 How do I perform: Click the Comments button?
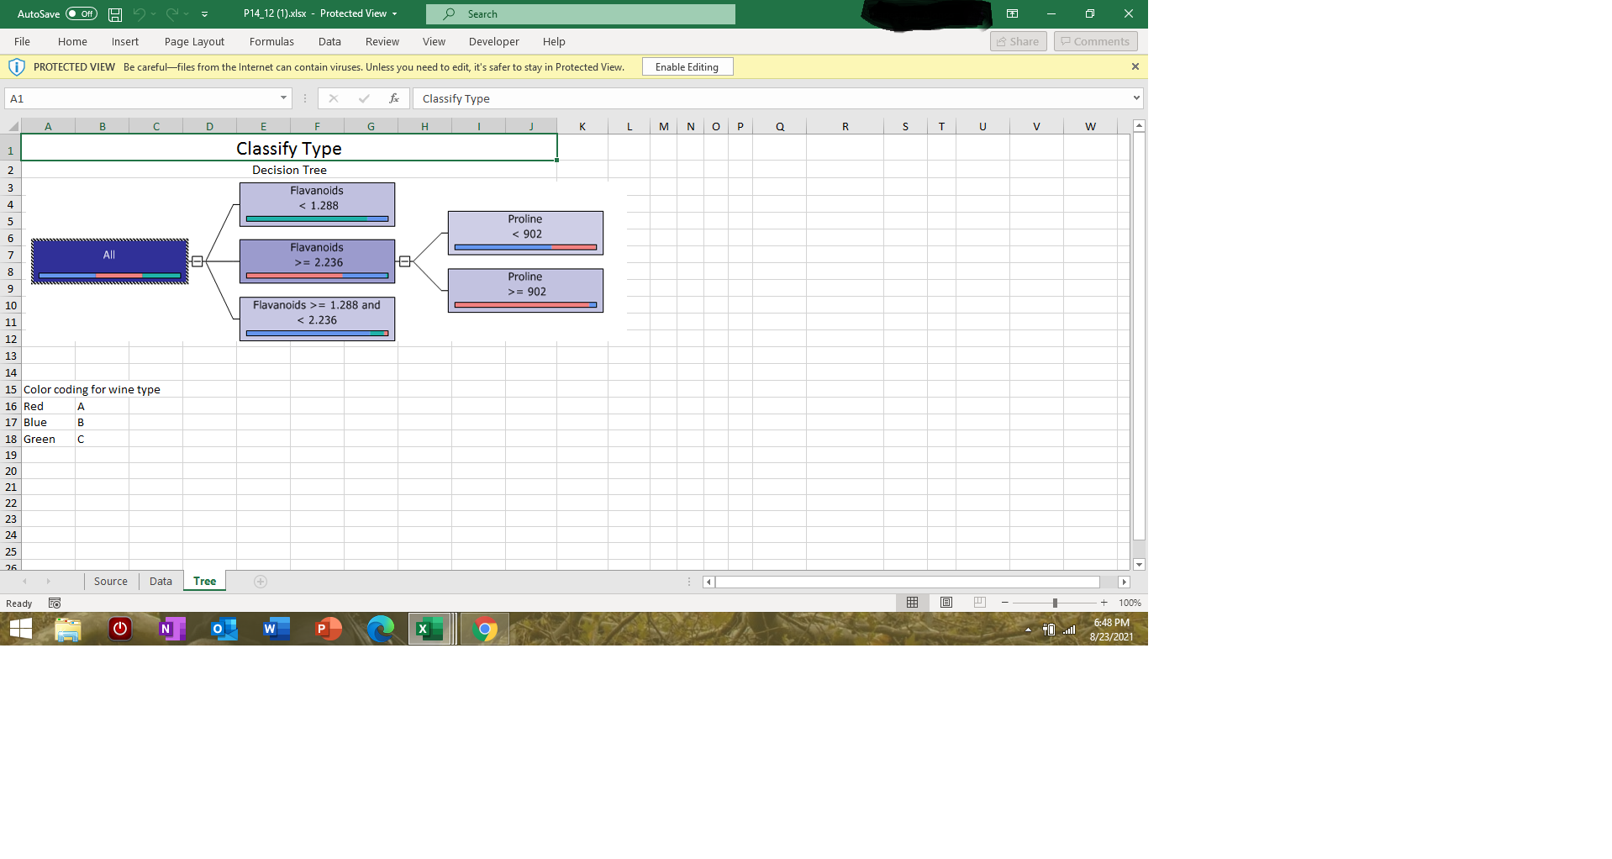[x=1095, y=40]
